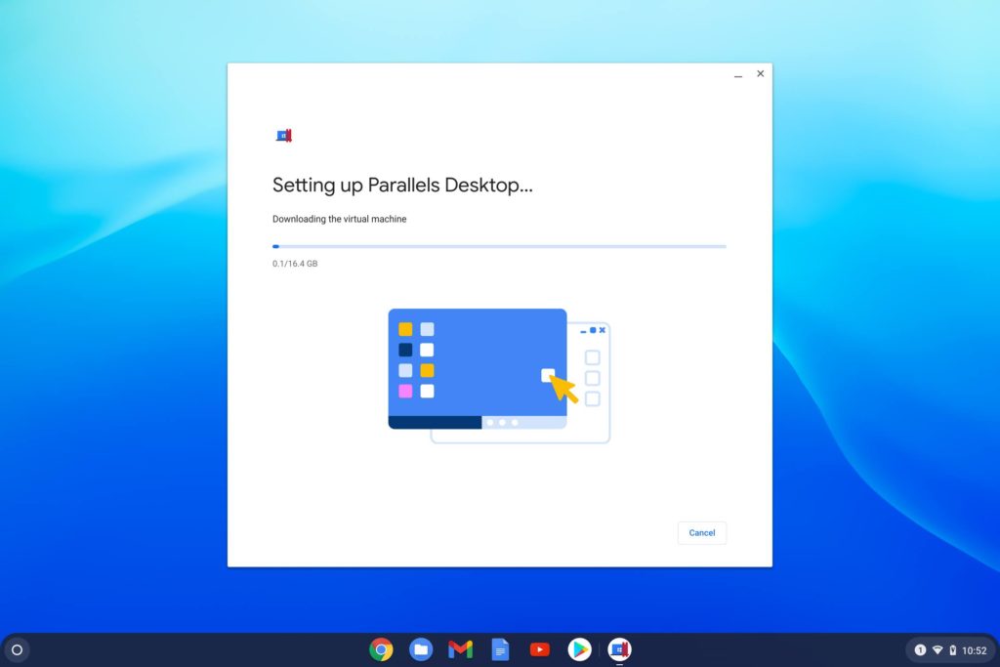Launch YouTube from the shelf
The image size is (1000, 667).
[539, 649]
